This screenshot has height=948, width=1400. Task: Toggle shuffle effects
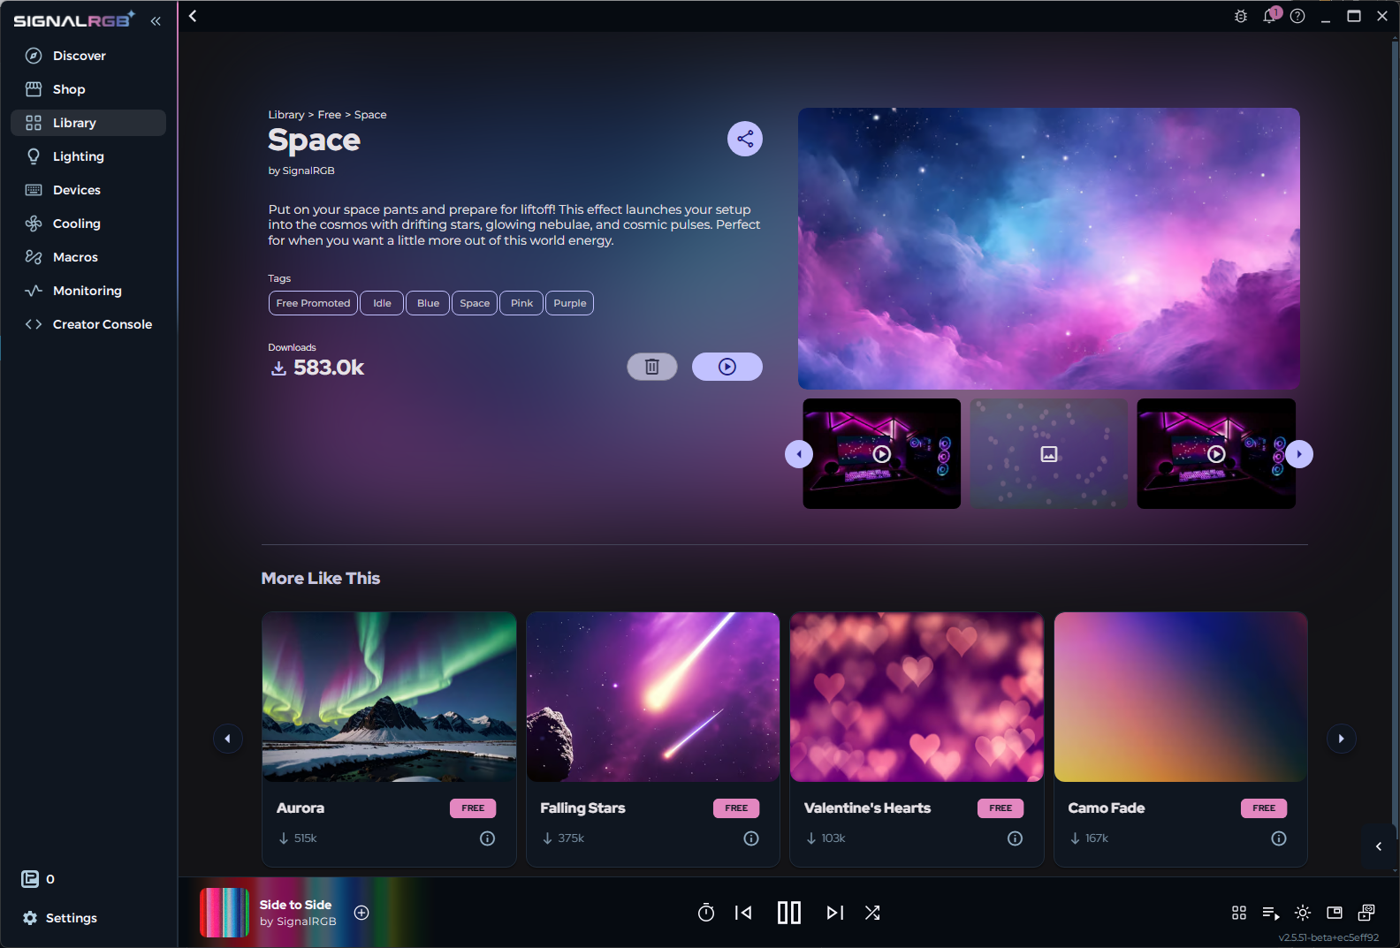872,913
